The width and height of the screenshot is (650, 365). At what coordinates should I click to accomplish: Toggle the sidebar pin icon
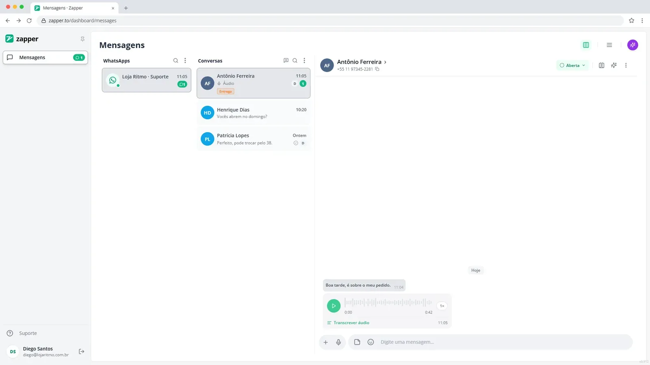pos(82,39)
